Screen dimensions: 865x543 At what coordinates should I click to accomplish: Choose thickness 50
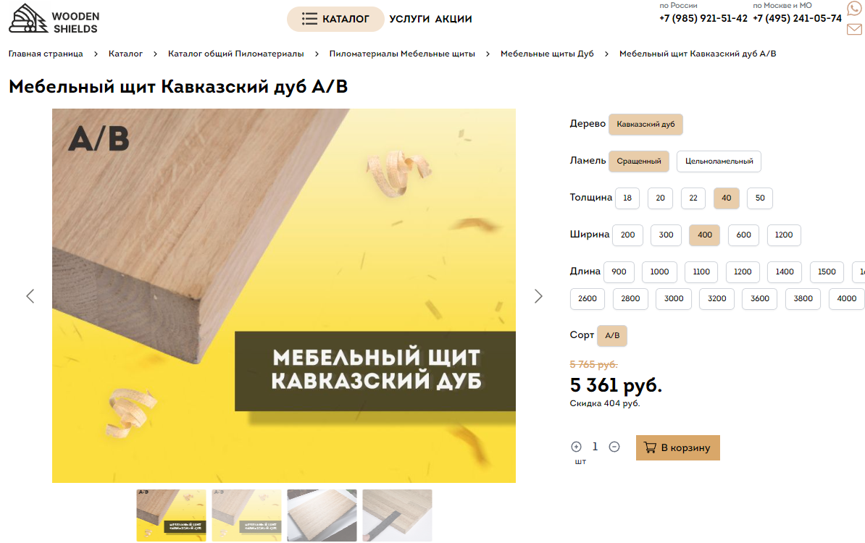760,198
